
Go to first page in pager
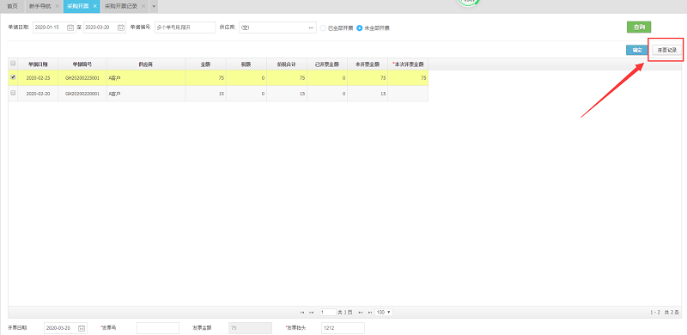[302, 312]
